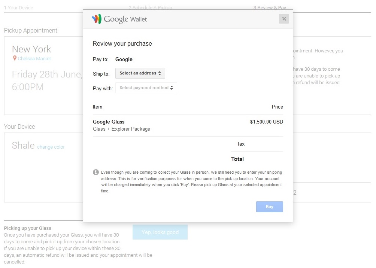Click the 'Review your purchase' heading
The height and width of the screenshot is (268, 376).
[122, 44]
